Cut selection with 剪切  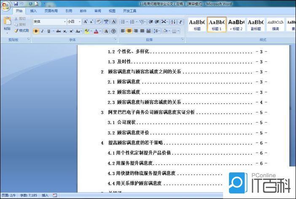coord(20,19)
